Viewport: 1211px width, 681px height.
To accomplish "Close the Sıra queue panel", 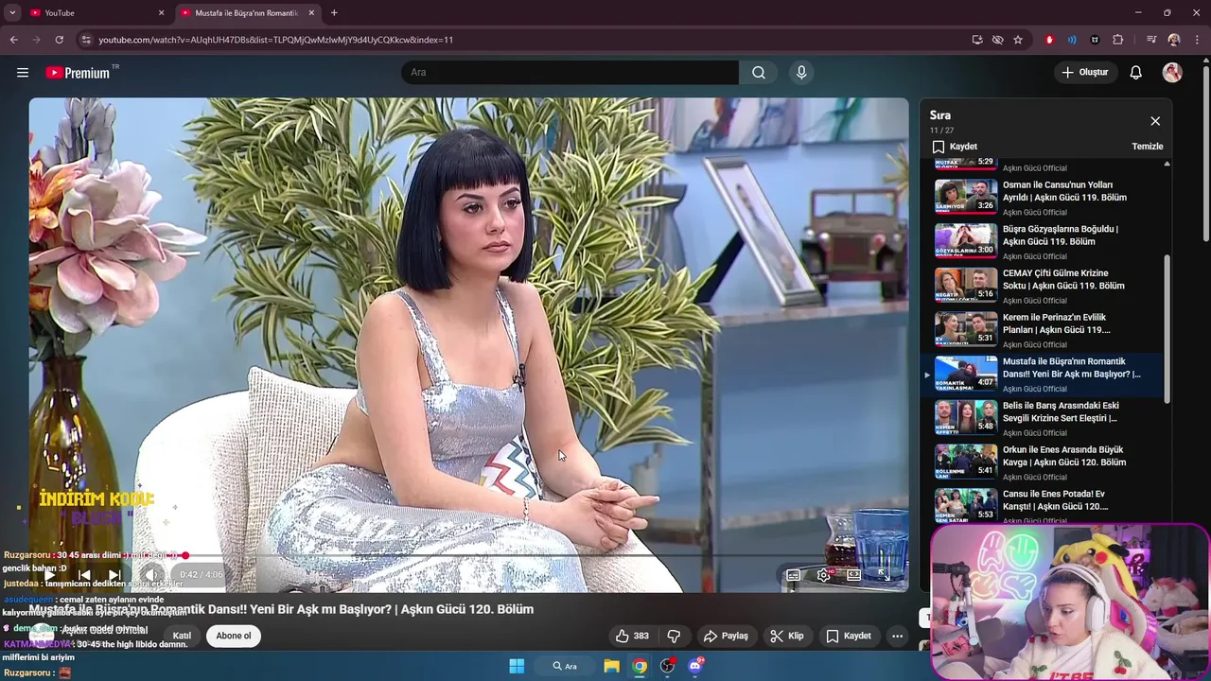I will coord(1155,121).
